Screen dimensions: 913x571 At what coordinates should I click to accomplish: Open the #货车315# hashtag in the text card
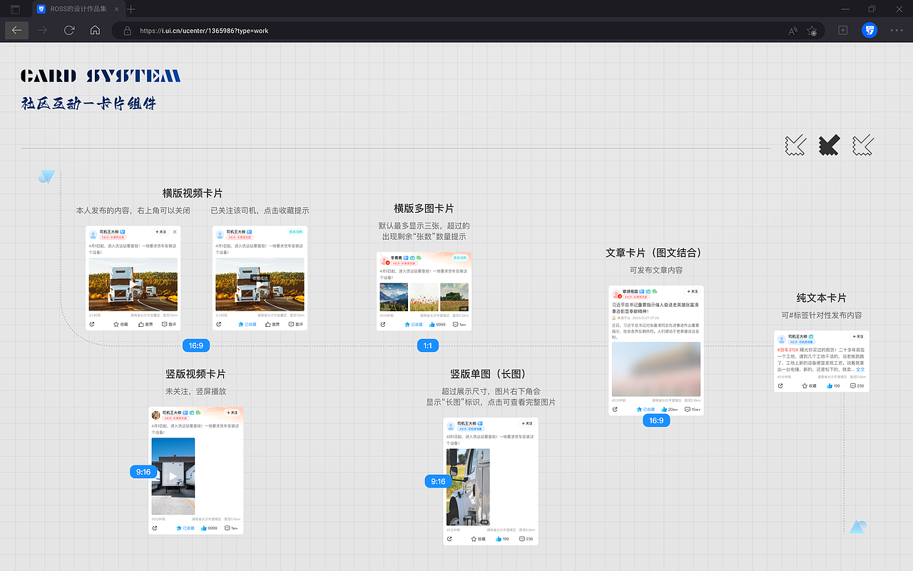click(x=787, y=350)
